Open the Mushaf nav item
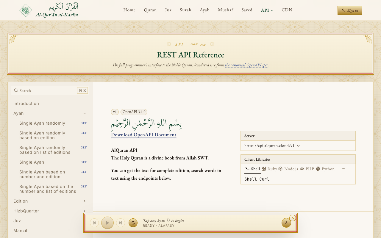This screenshot has width=381, height=238. tap(226, 10)
